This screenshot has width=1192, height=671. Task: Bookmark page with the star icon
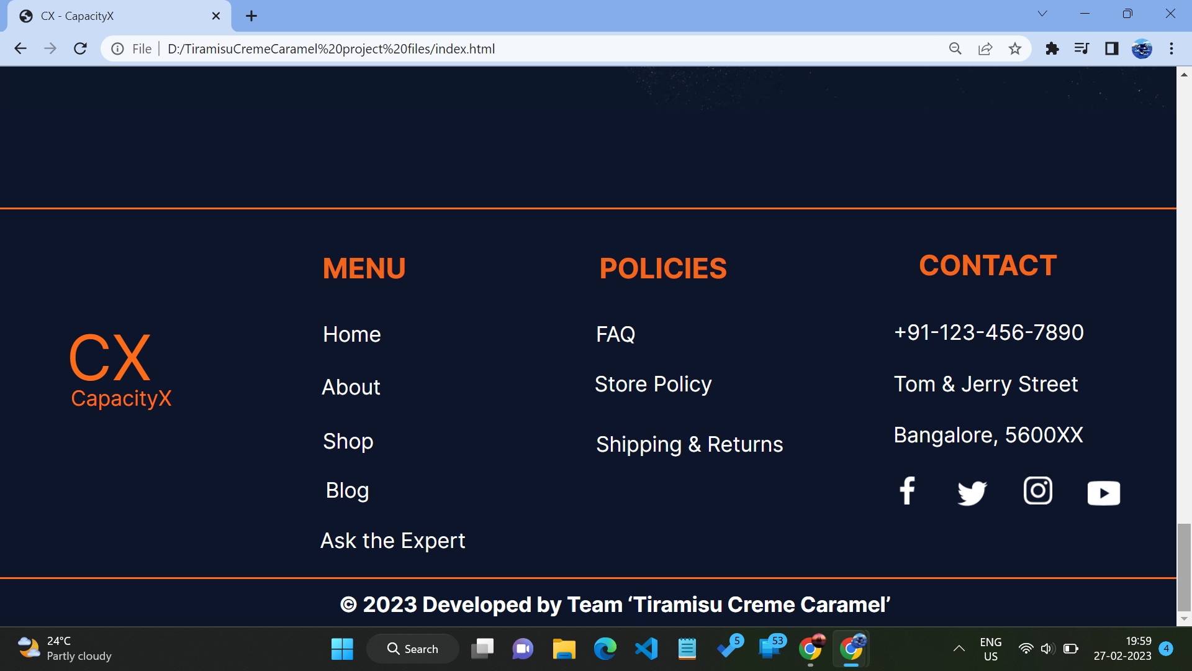click(x=1015, y=48)
